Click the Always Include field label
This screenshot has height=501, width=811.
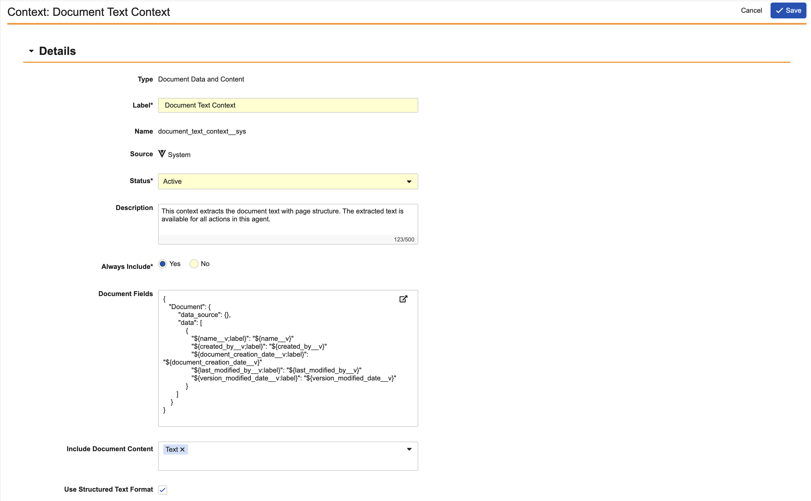point(127,266)
